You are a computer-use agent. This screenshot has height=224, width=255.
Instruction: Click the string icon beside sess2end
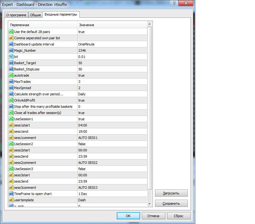point(11,156)
